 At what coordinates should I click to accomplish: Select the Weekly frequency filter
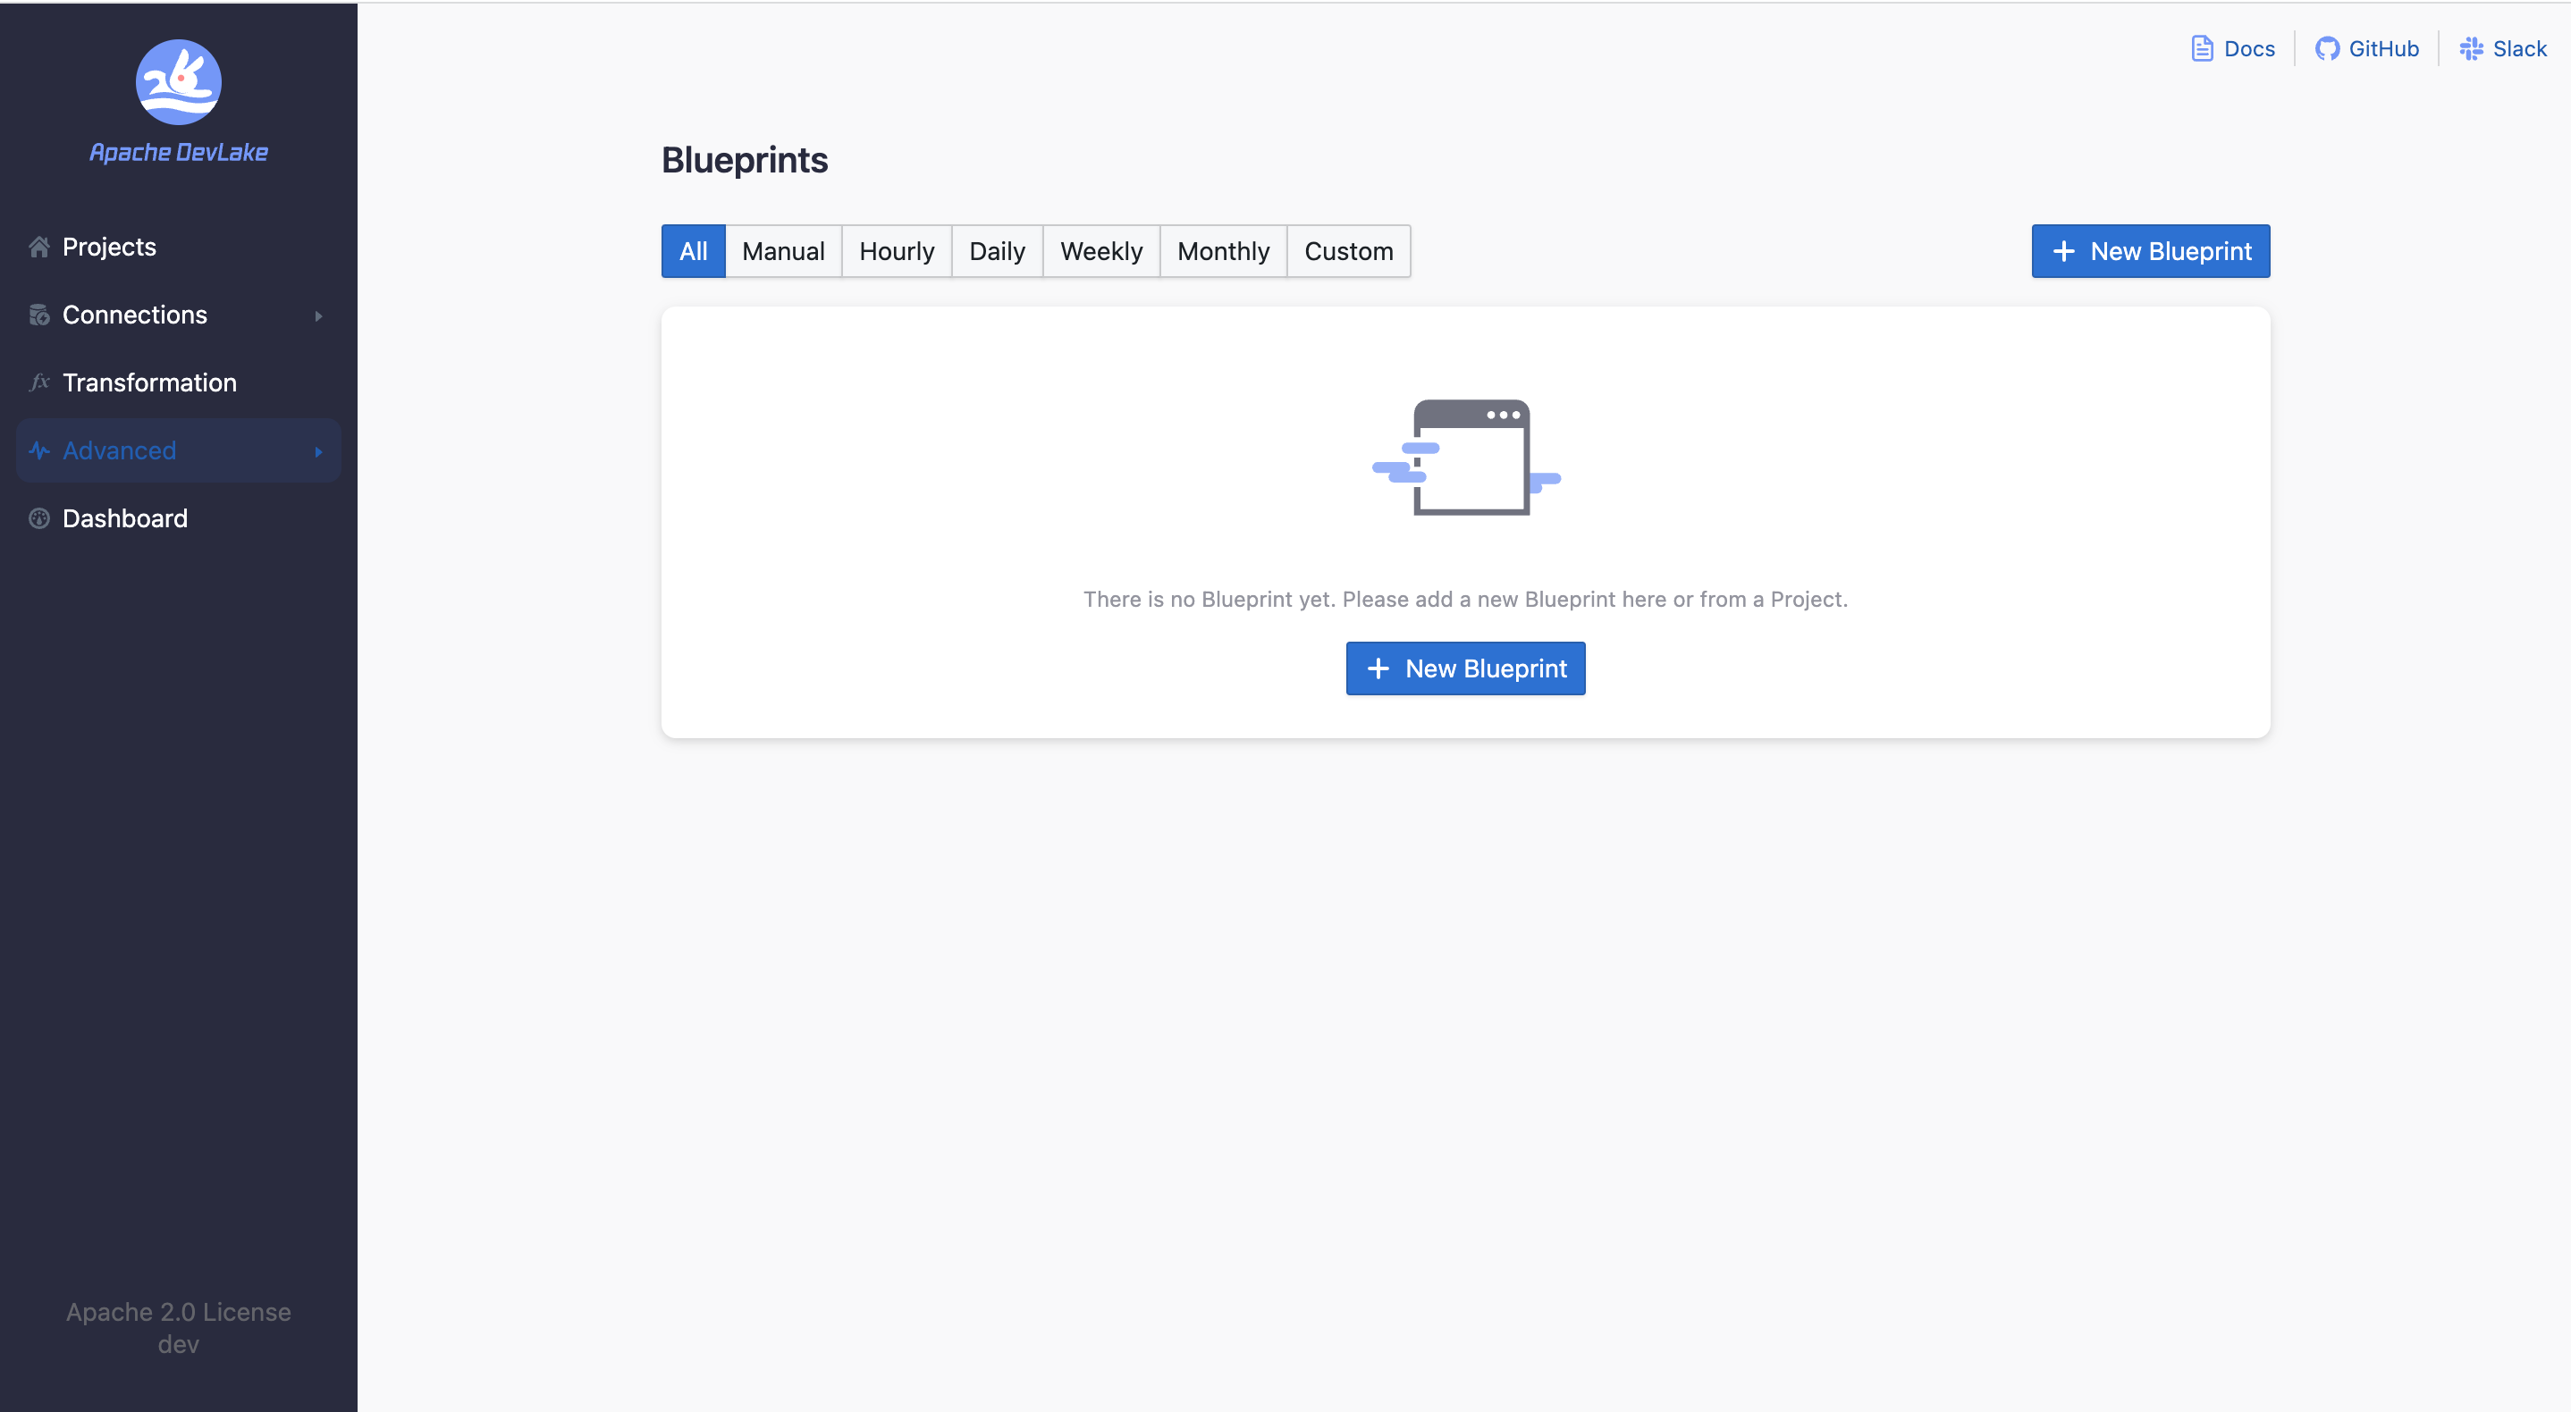point(1100,251)
